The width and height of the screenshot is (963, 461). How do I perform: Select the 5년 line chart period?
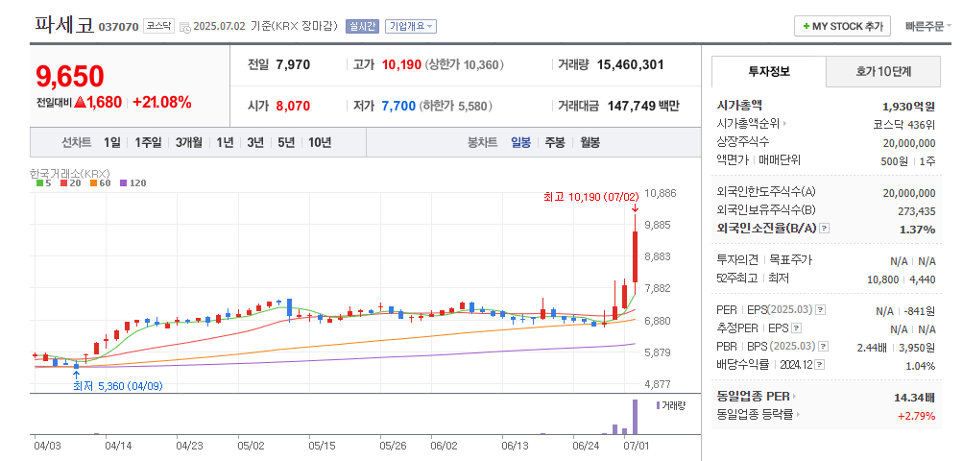pos(286,142)
